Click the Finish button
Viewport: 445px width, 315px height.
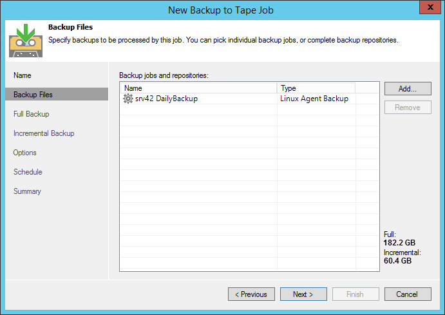pos(355,294)
